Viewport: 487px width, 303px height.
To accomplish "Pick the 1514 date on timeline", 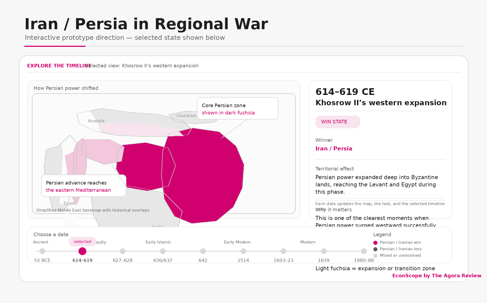I will [243, 251].
